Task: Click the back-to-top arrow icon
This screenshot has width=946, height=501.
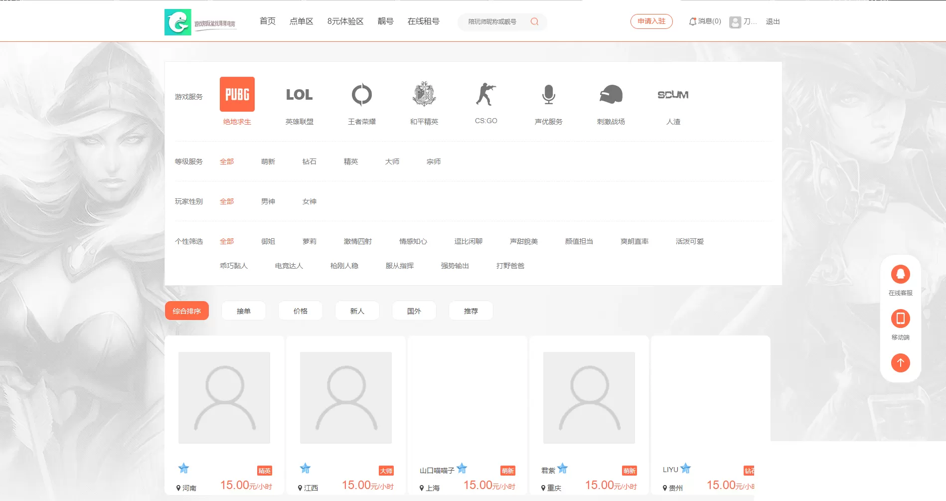Action: click(x=901, y=363)
